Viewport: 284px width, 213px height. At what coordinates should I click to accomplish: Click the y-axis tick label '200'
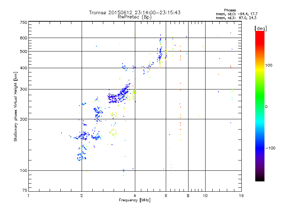[23, 119]
